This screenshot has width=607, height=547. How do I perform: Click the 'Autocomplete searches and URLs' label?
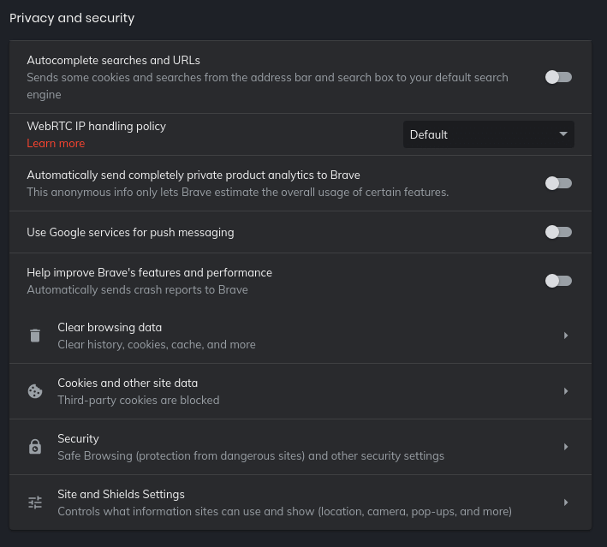pyautogui.click(x=113, y=61)
